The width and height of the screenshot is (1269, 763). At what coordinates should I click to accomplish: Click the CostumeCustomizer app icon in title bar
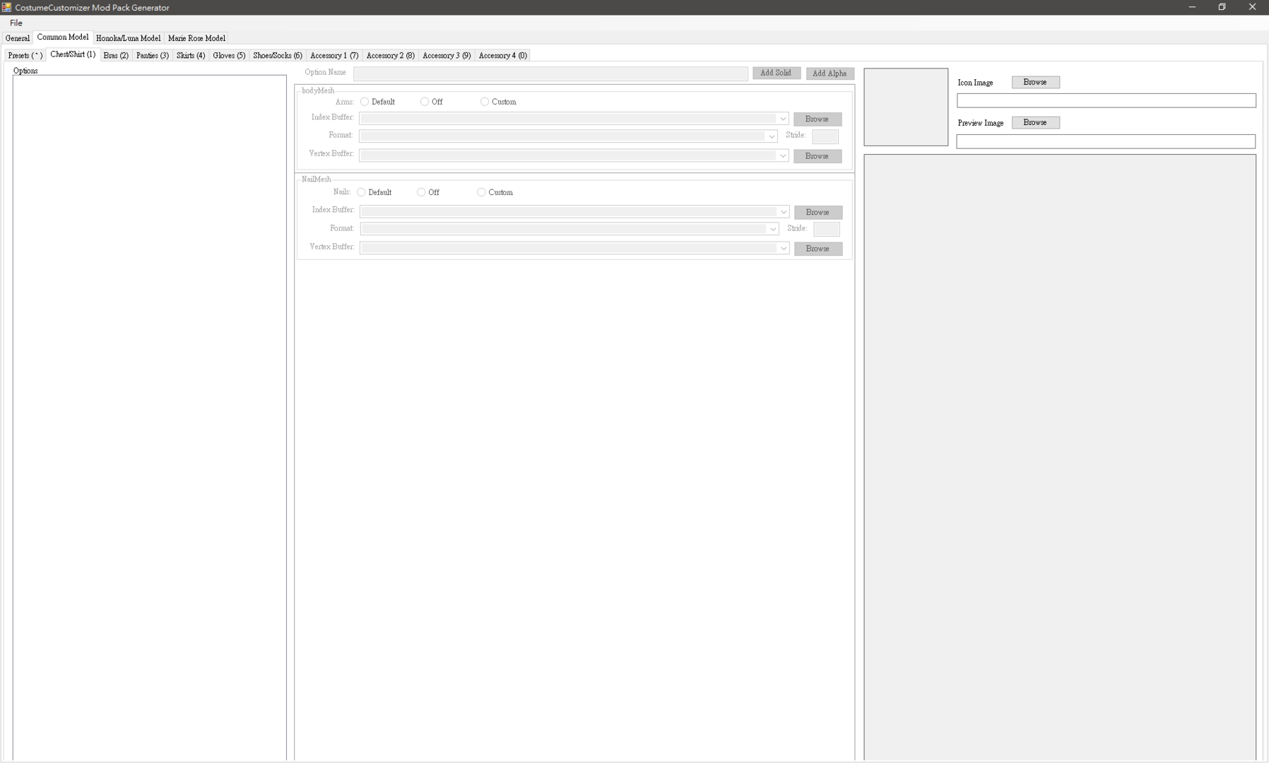[6, 7]
